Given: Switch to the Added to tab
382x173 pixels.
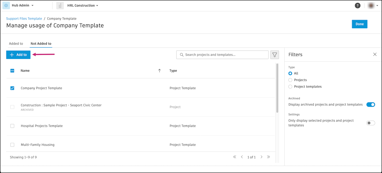Looking at the screenshot, I should point(16,43).
